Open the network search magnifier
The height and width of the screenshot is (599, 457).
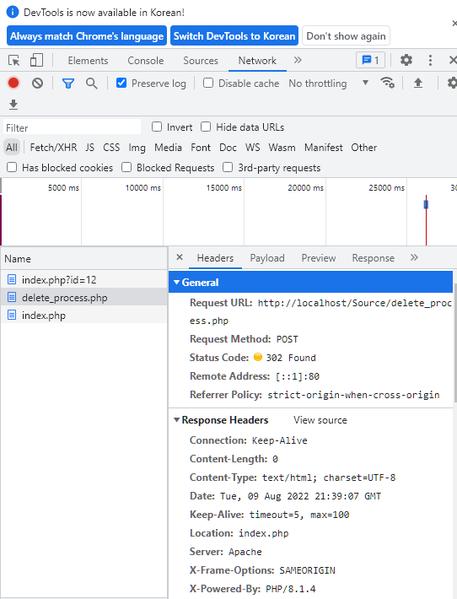click(x=91, y=83)
